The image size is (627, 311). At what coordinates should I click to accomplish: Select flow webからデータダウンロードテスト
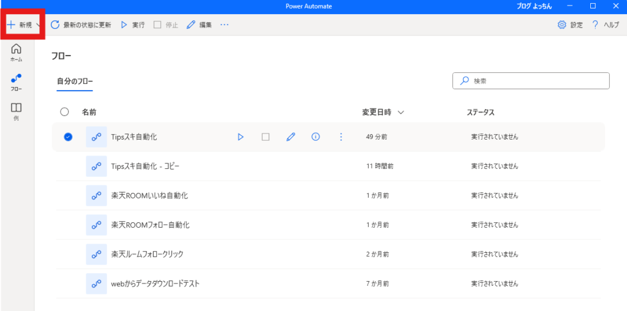[x=155, y=284]
